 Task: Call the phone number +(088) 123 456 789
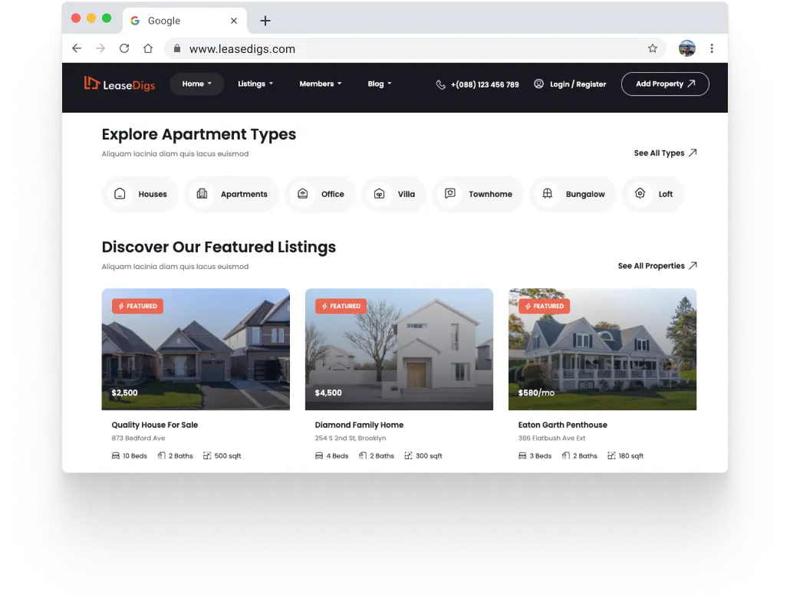(x=477, y=84)
